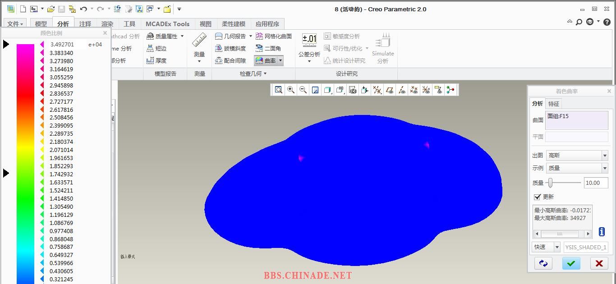
Task: Click the info icon in curvature dialog
Action: (602, 232)
